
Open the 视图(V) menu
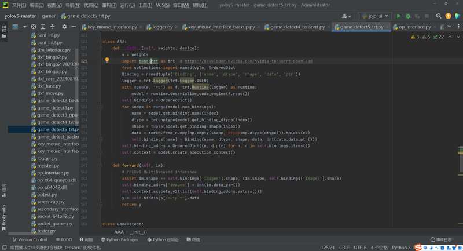point(54,5)
